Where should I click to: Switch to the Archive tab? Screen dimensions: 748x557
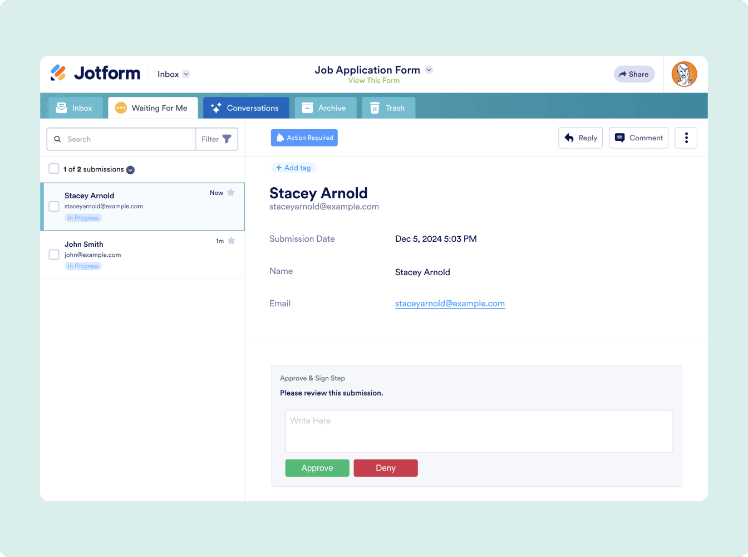point(325,108)
